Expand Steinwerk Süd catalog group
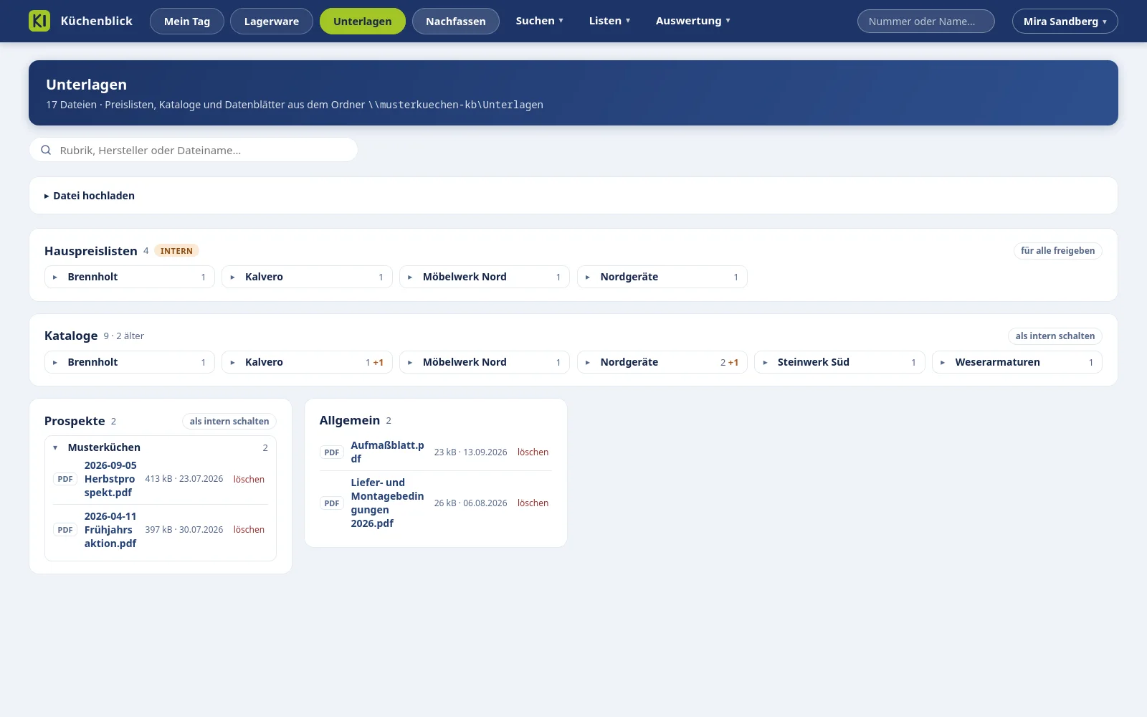This screenshot has height=717, width=1147. (x=839, y=362)
